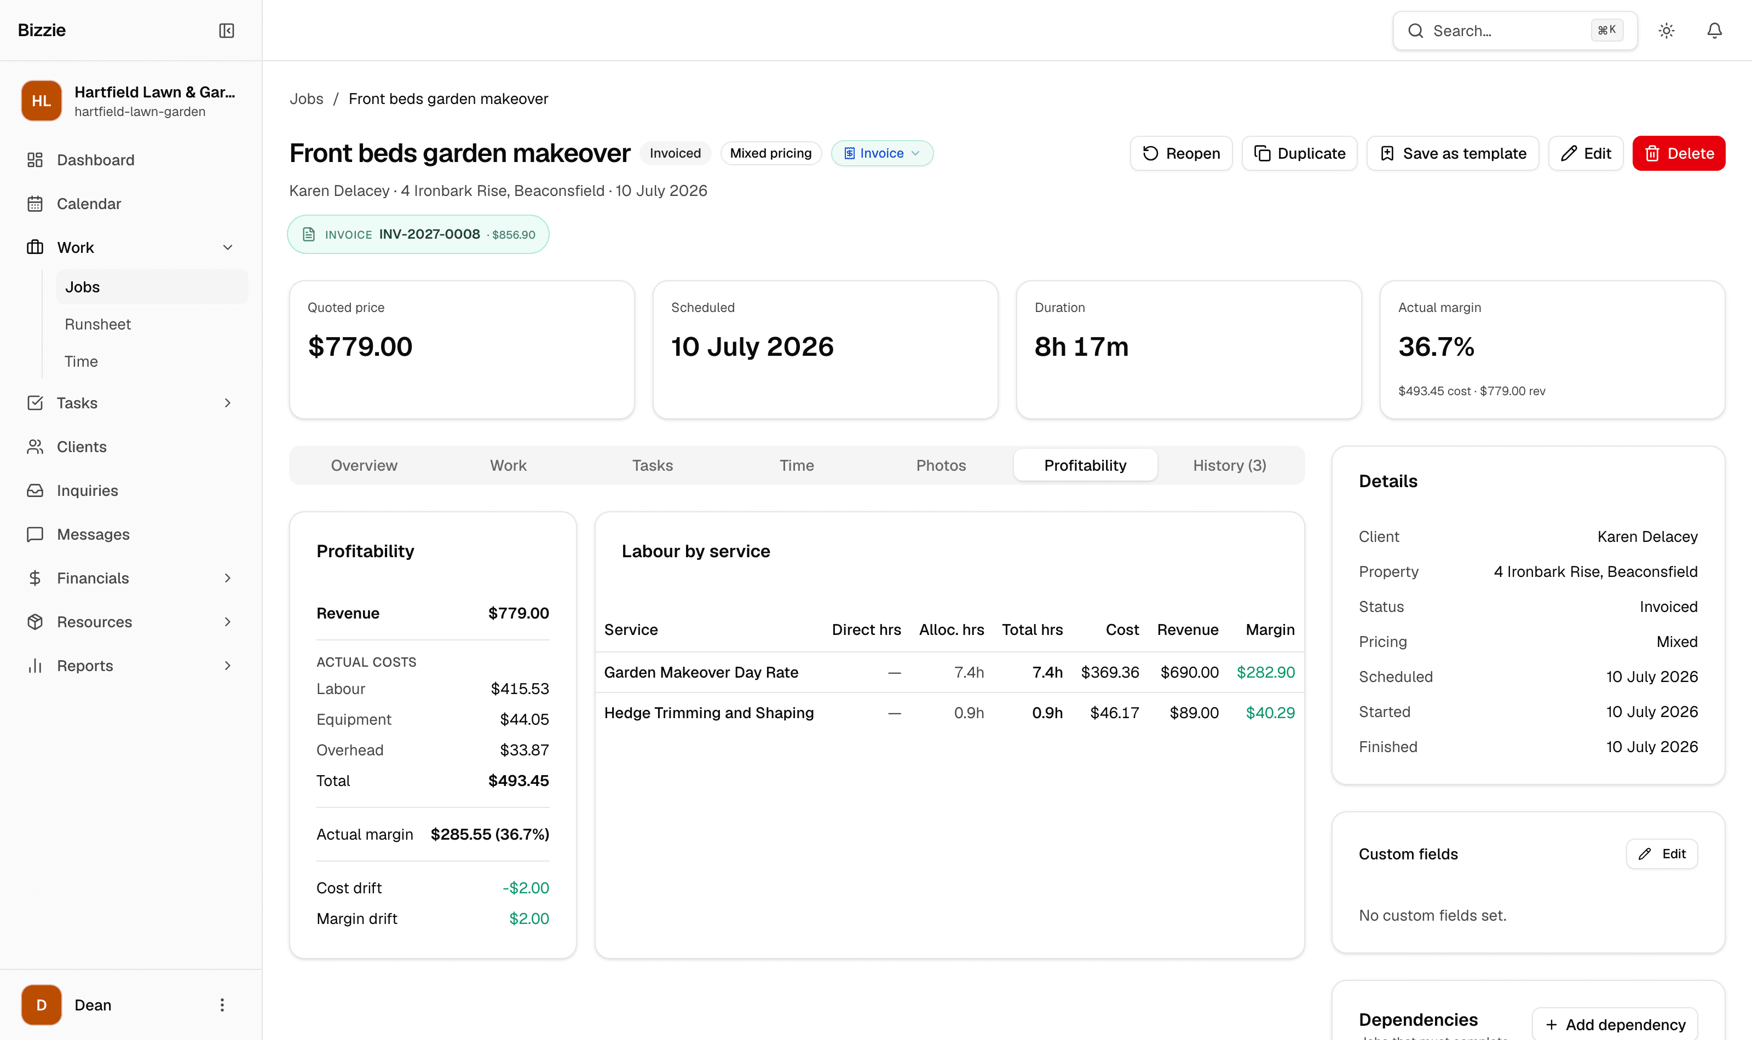Image resolution: width=1752 pixels, height=1040 pixels.
Task: Collapse the Work section chevron
Action: coord(228,247)
